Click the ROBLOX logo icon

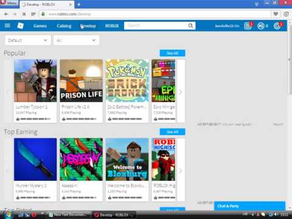point(21,26)
